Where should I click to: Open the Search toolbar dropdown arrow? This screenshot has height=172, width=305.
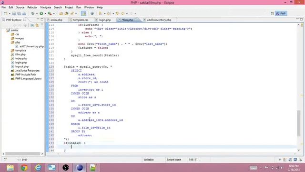click(76, 13)
